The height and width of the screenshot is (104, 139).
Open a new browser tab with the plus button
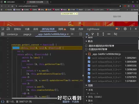point(51,2)
